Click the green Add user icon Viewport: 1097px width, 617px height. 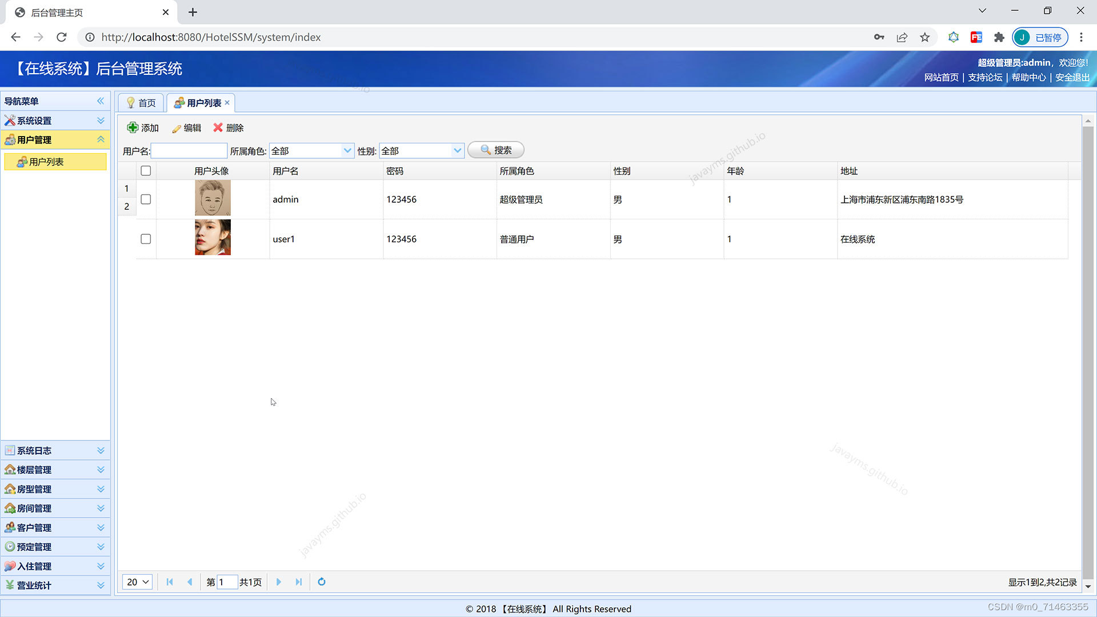tap(133, 127)
